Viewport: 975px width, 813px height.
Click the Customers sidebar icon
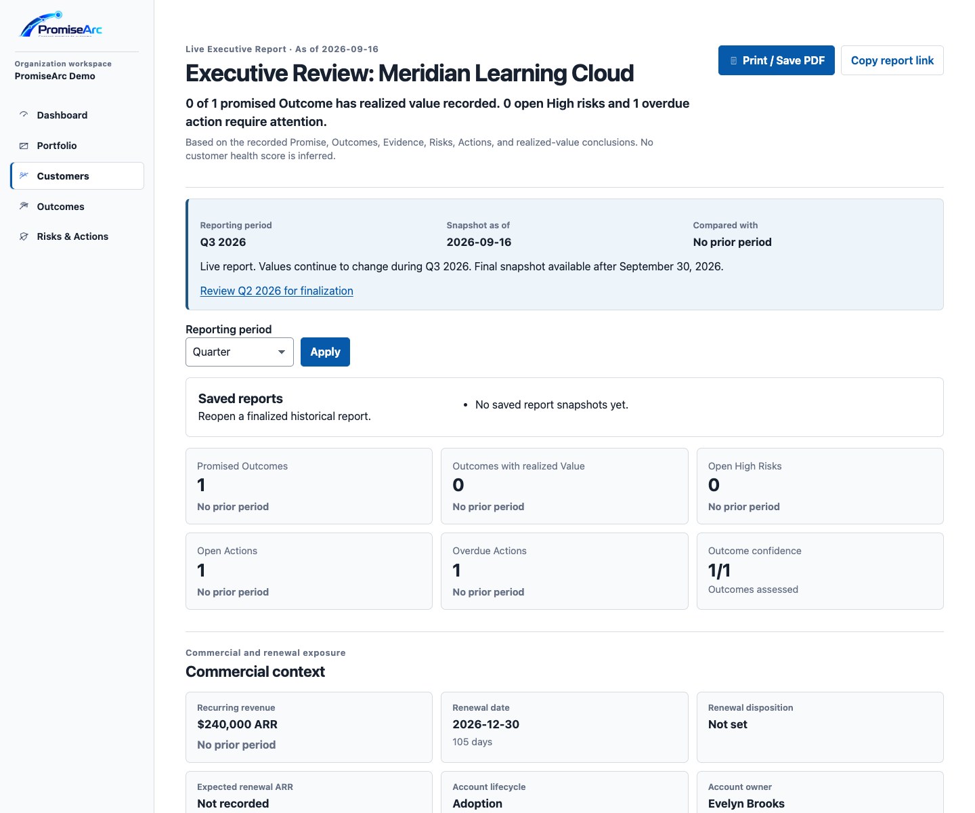pos(24,175)
